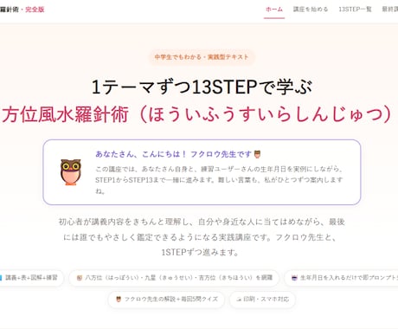Click the 羅針術・完全版 site logo text

(22, 10)
